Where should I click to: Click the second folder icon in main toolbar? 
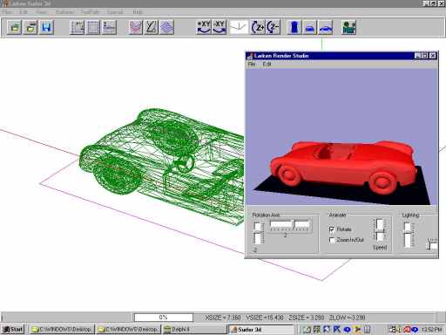tap(30, 28)
